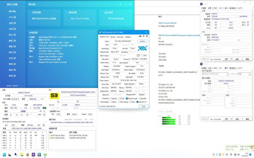
Task: Open CPU工具 in toolbox sidebar
Action: [x=12, y=17]
